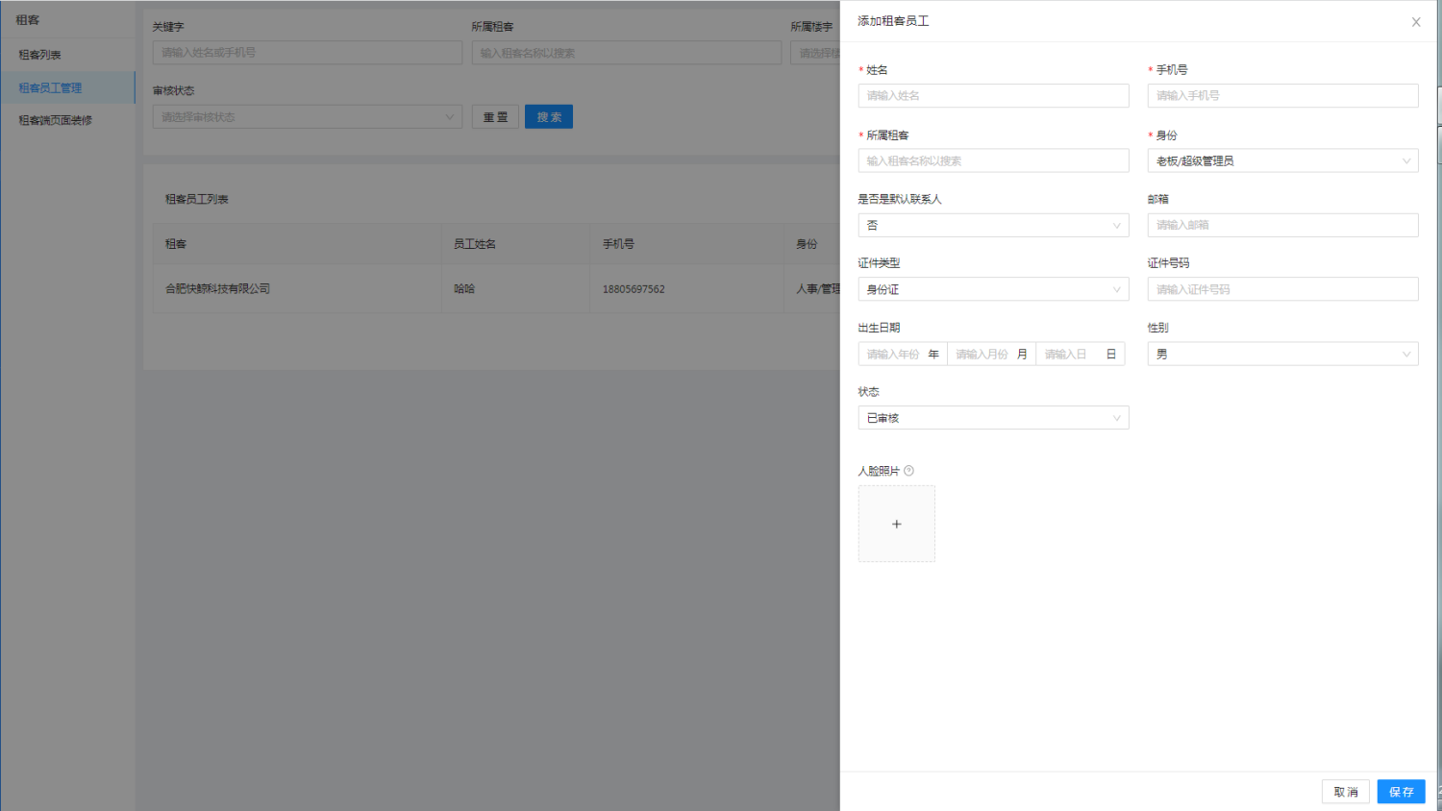This screenshot has width=1442, height=811.
Task: Click the 合肥快鲸科技有限公司 table cell
Action: 297,288
